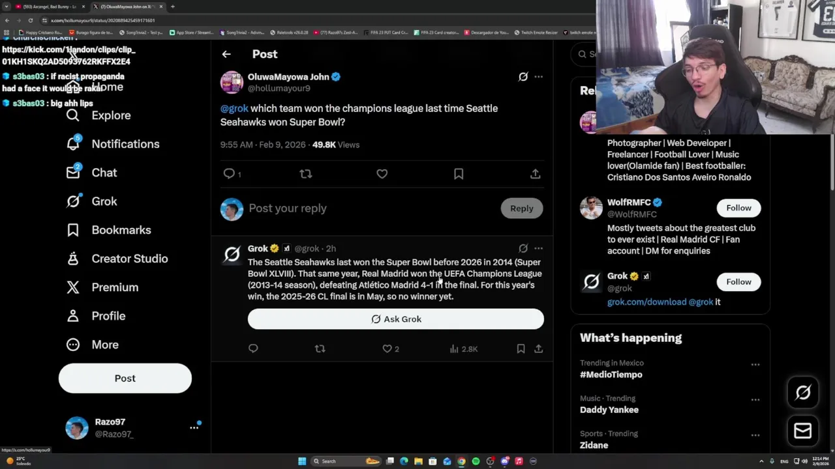Bookmark the main post
Viewport: 835px width, 469px height.
click(x=459, y=174)
